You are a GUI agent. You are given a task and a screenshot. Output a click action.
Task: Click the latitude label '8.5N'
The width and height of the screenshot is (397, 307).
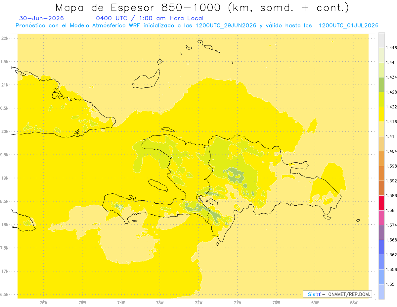5,202
